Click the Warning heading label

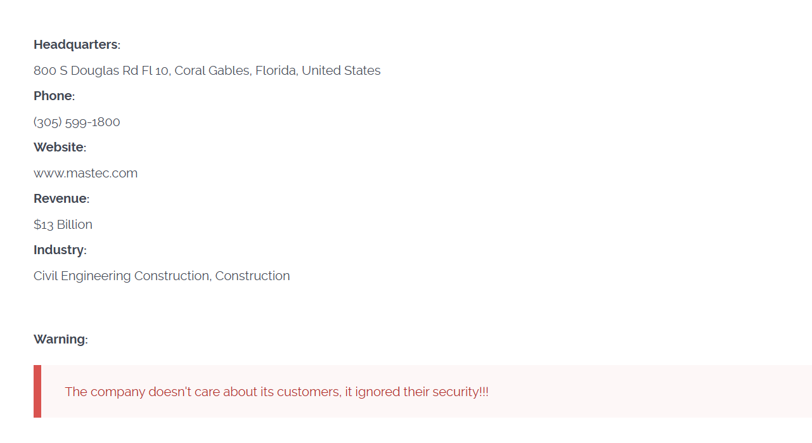[x=59, y=339]
